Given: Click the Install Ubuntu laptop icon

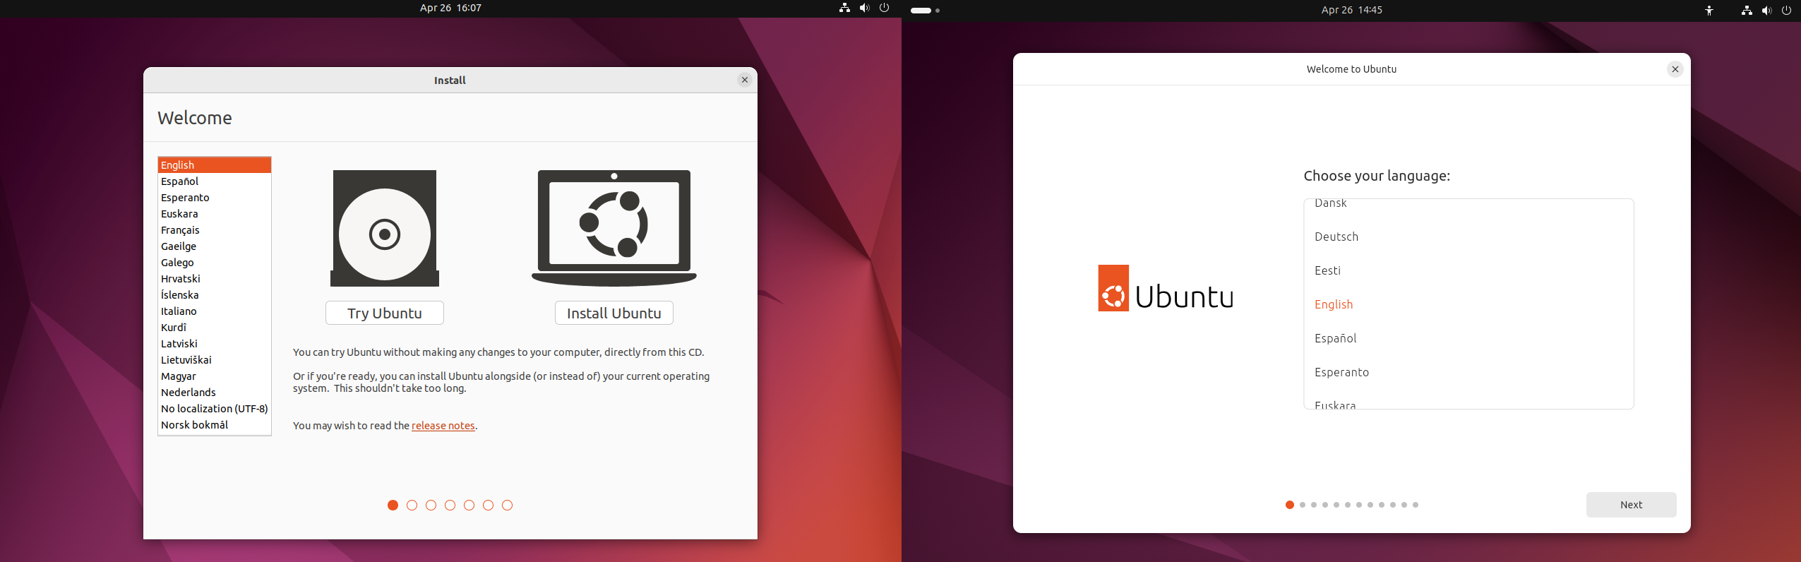Looking at the screenshot, I should pyautogui.click(x=614, y=228).
